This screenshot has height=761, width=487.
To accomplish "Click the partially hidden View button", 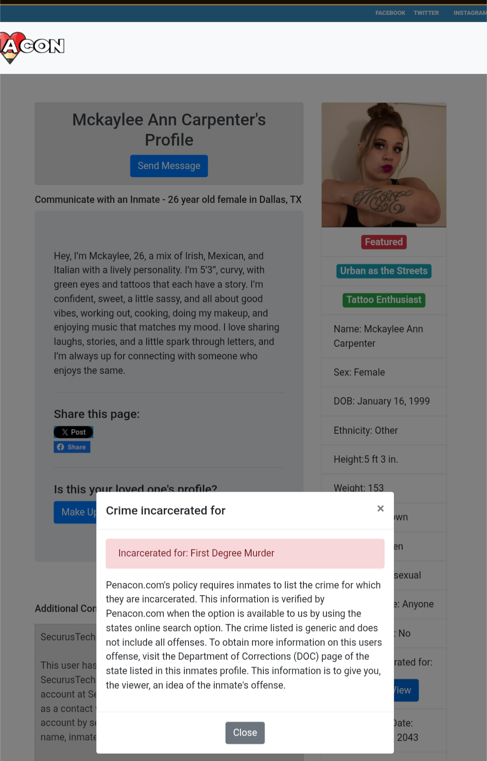I will 406,690.
